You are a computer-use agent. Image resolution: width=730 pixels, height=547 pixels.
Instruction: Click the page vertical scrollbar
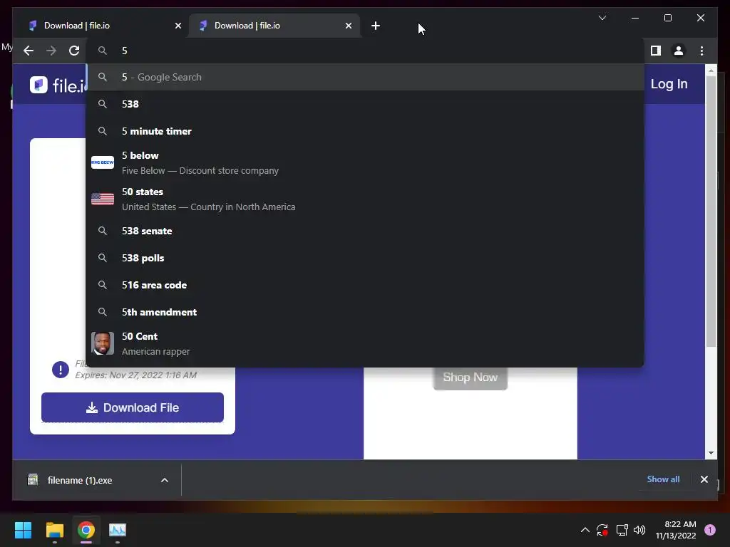711,212
